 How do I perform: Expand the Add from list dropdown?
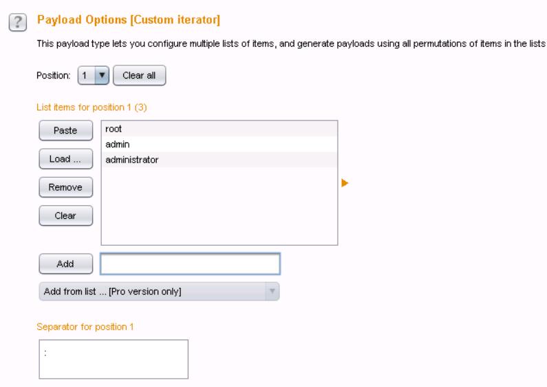[x=159, y=291]
